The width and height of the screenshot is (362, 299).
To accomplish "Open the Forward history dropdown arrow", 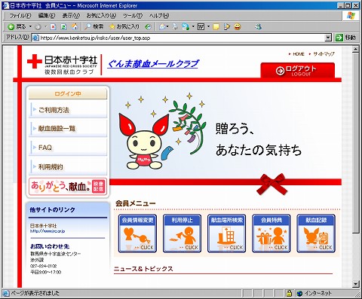I will [45, 26].
